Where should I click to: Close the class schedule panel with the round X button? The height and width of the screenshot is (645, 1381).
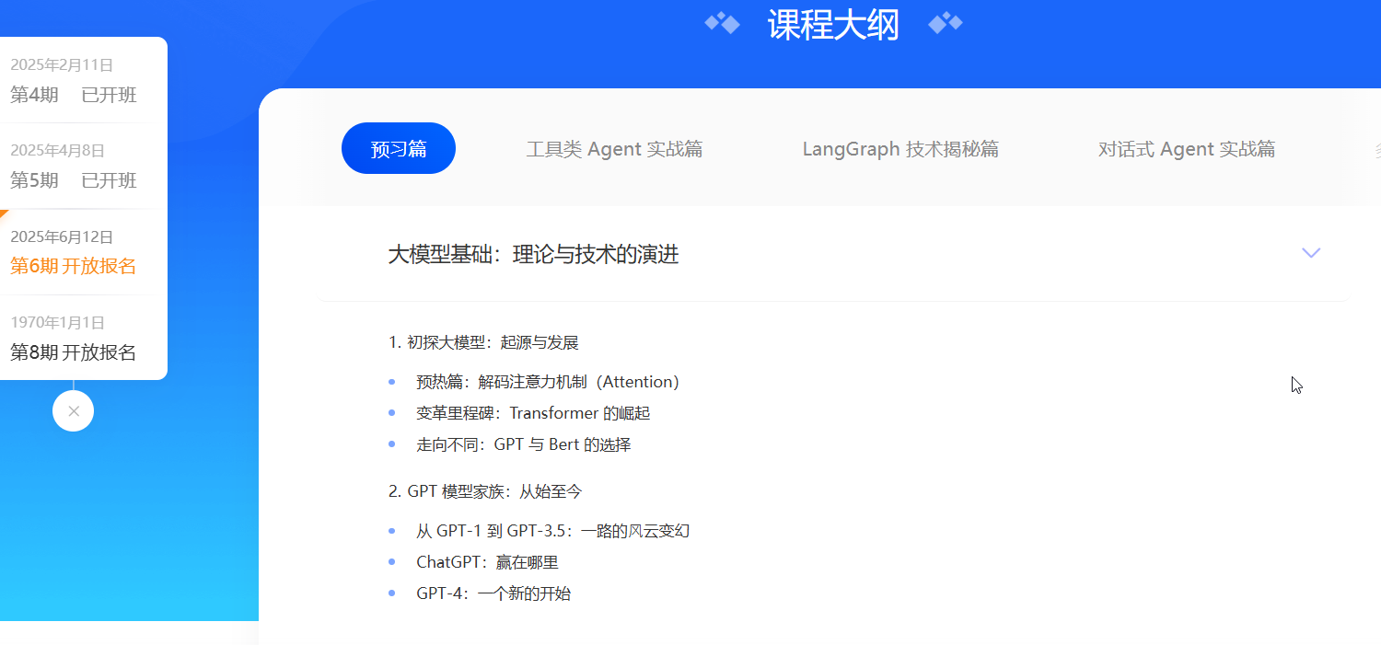coord(74,411)
